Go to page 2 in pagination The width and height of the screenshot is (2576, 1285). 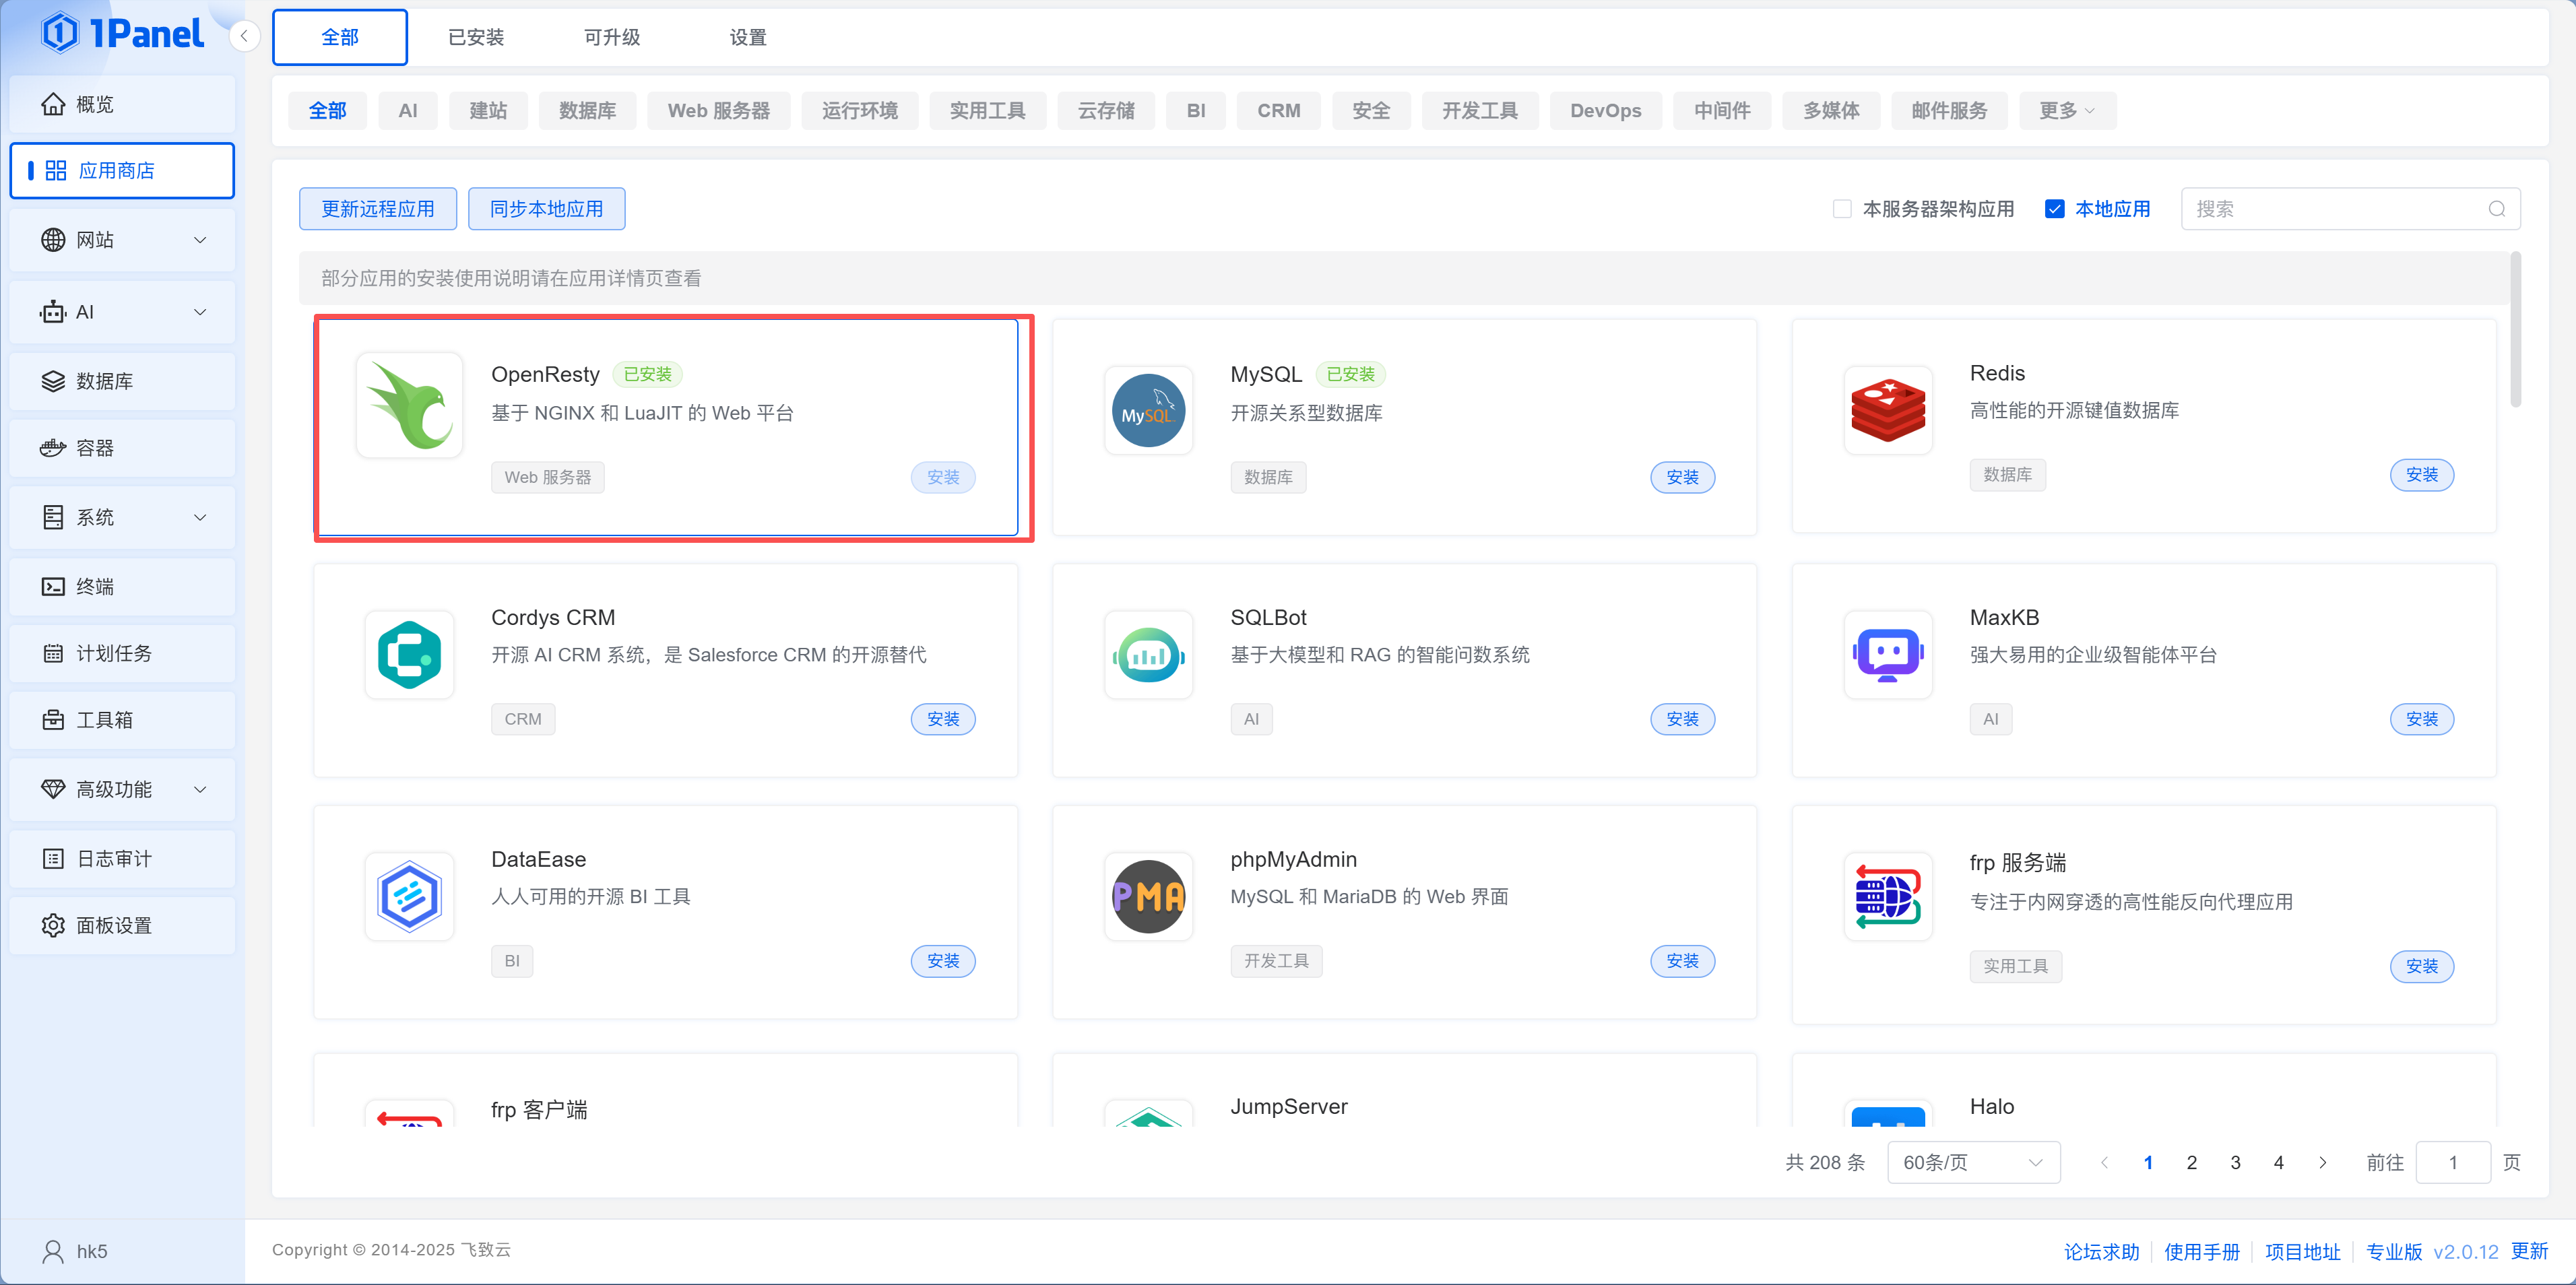point(2191,1162)
